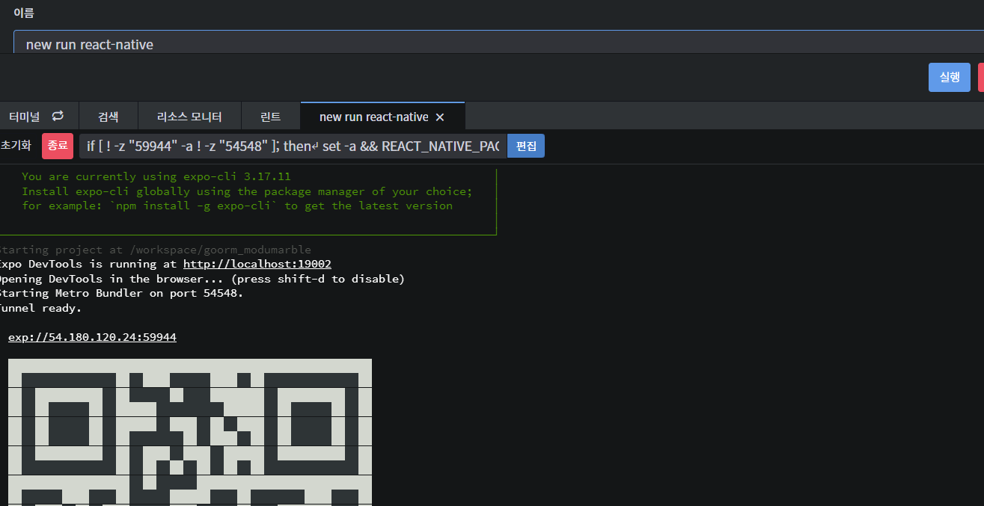The width and height of the screenshot is (984, 506).
Task: Click the blue 편집 edit button
Action: click(x=526, y=146)
